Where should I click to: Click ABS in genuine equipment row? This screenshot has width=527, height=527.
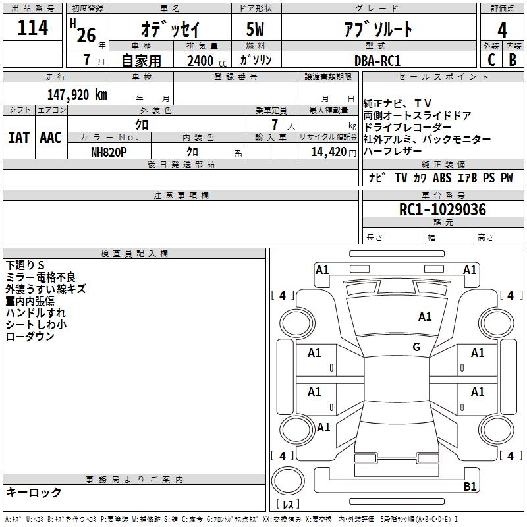pos(442,178)
